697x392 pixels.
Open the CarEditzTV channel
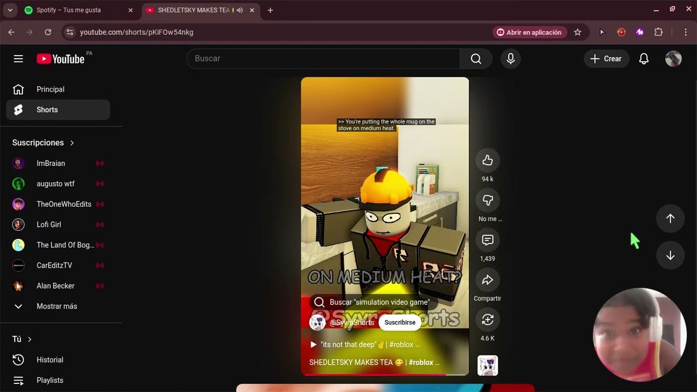(58, 265)
